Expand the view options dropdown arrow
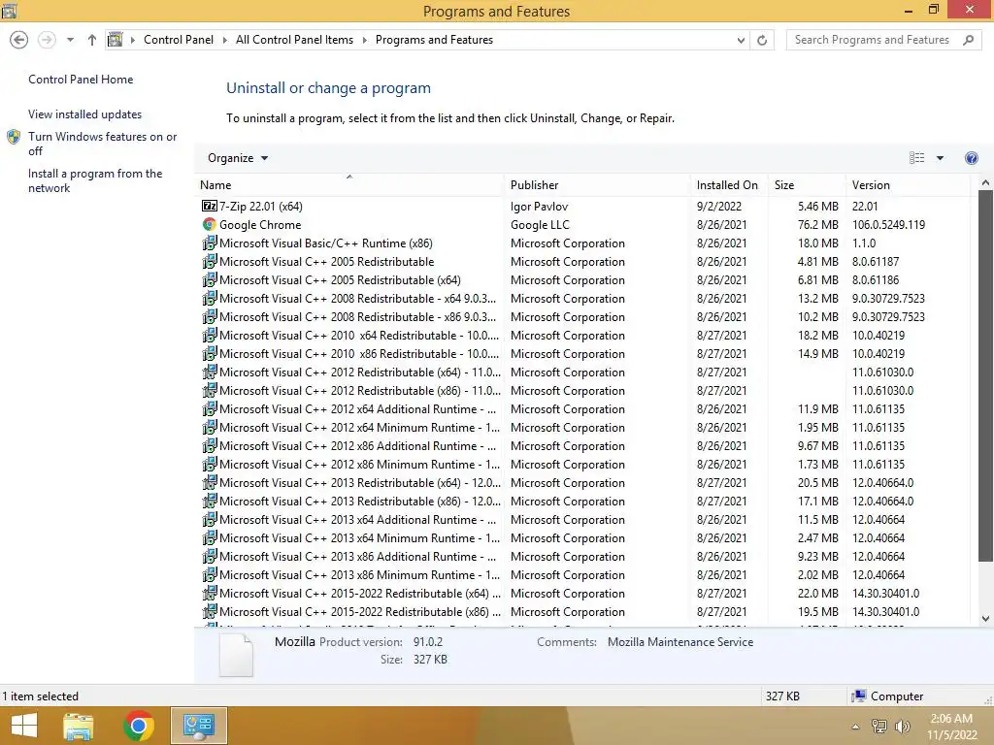This screenshot has width=994, height=745. 940,158
